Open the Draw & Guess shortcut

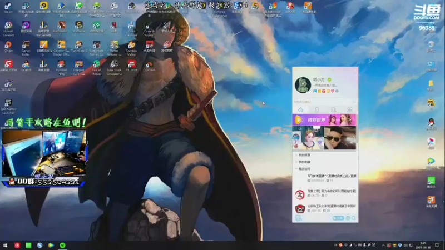(x=149, y=29)
